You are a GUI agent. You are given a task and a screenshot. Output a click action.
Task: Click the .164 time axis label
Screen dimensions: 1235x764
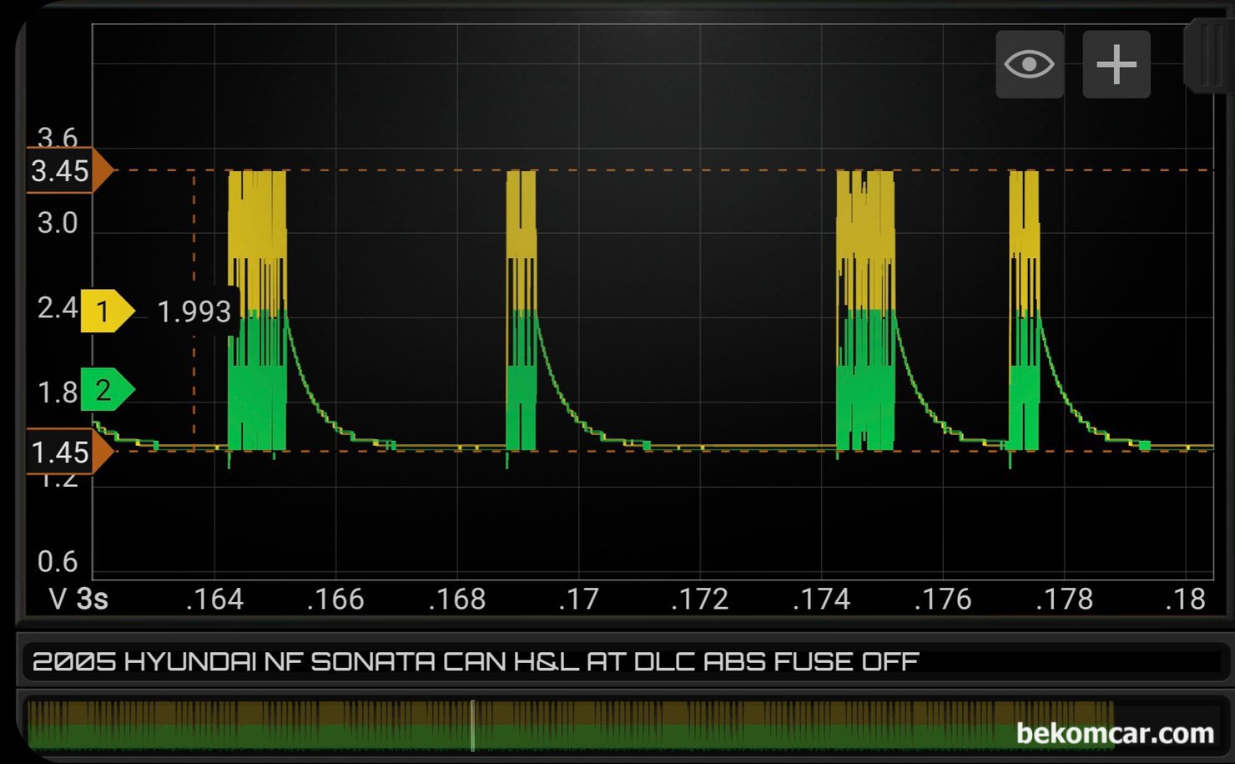(214, 600)
